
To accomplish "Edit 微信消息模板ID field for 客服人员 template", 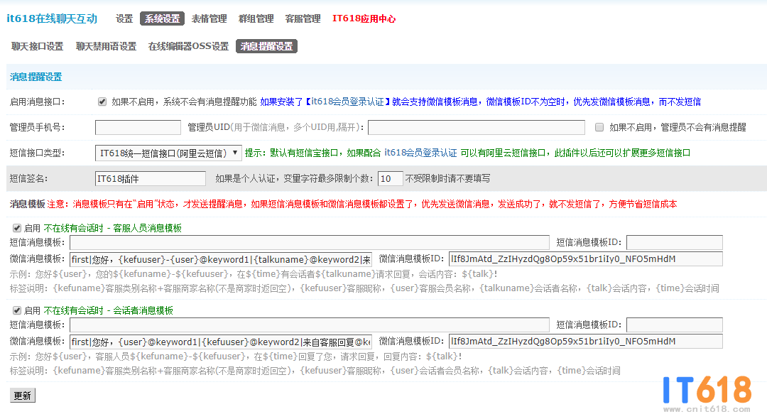I will (x=585, y=259).
